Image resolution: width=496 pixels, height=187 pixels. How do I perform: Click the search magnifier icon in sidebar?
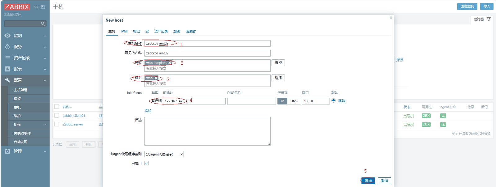tap(43, 24)
